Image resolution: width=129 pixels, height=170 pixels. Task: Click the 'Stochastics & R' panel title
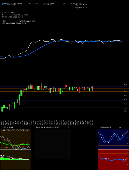tap(105, 127)
